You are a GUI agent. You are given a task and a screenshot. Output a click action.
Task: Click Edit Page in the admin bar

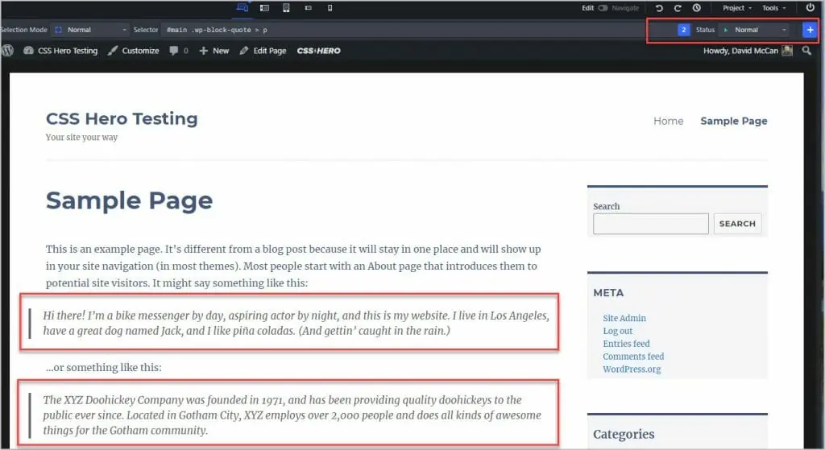tap(263, 51)
